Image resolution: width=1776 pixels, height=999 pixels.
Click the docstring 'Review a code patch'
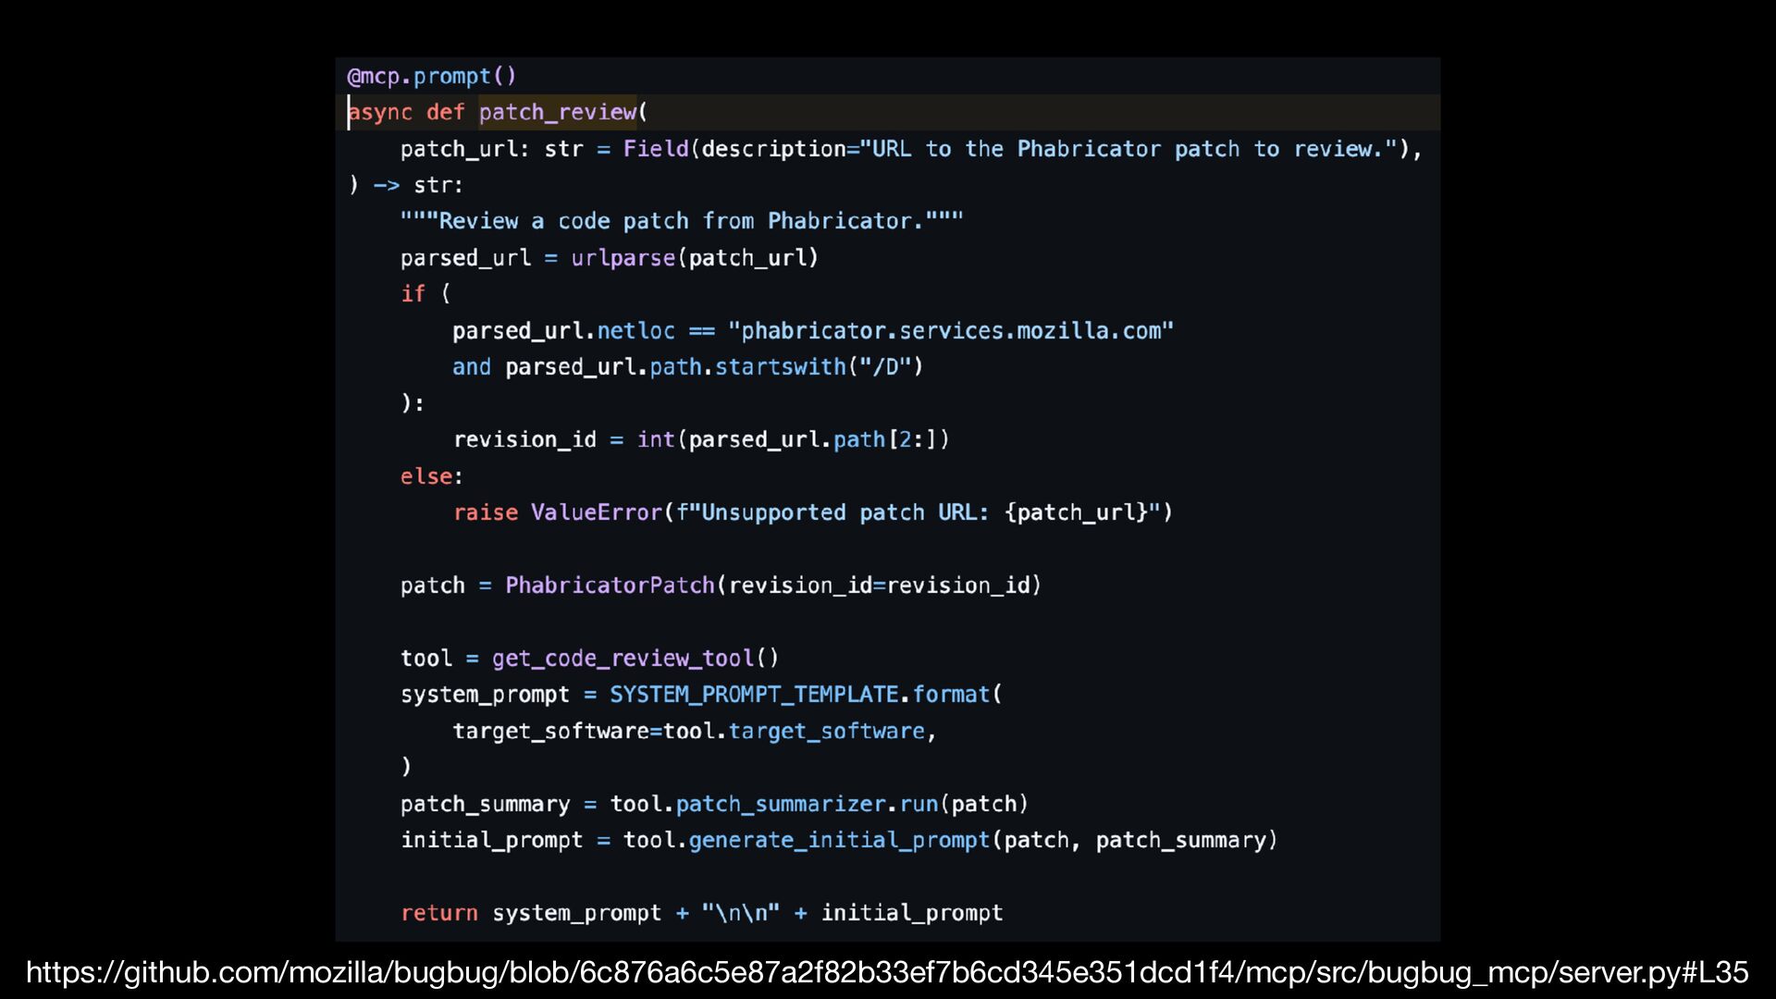point(681,221)
